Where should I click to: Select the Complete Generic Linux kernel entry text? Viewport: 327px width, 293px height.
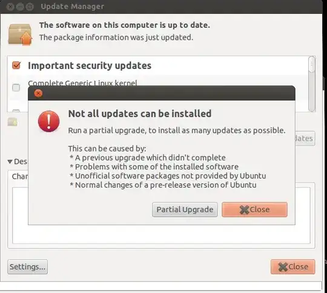(82, 83)
